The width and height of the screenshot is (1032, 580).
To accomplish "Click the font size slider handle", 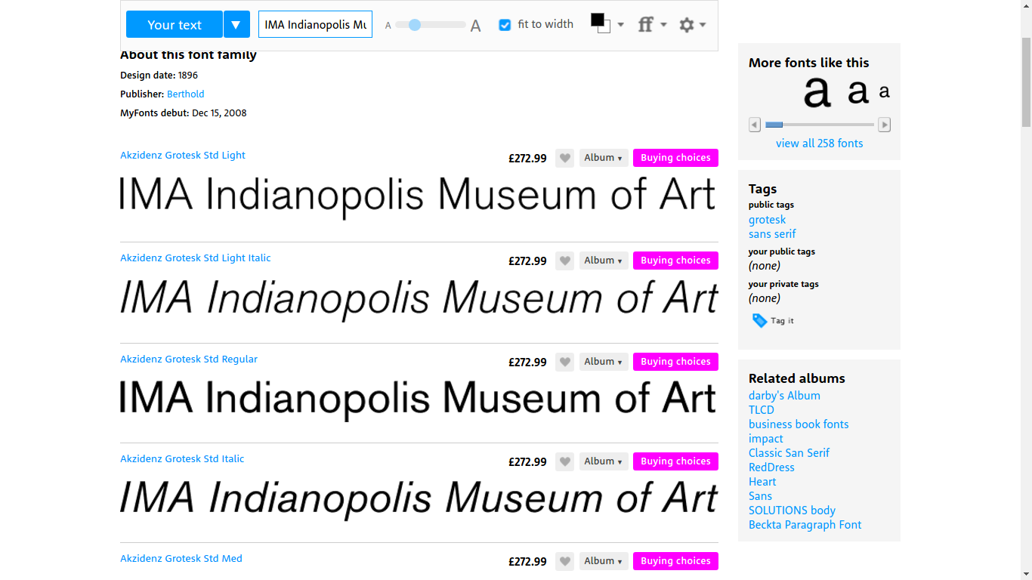I will pos(414,25).
